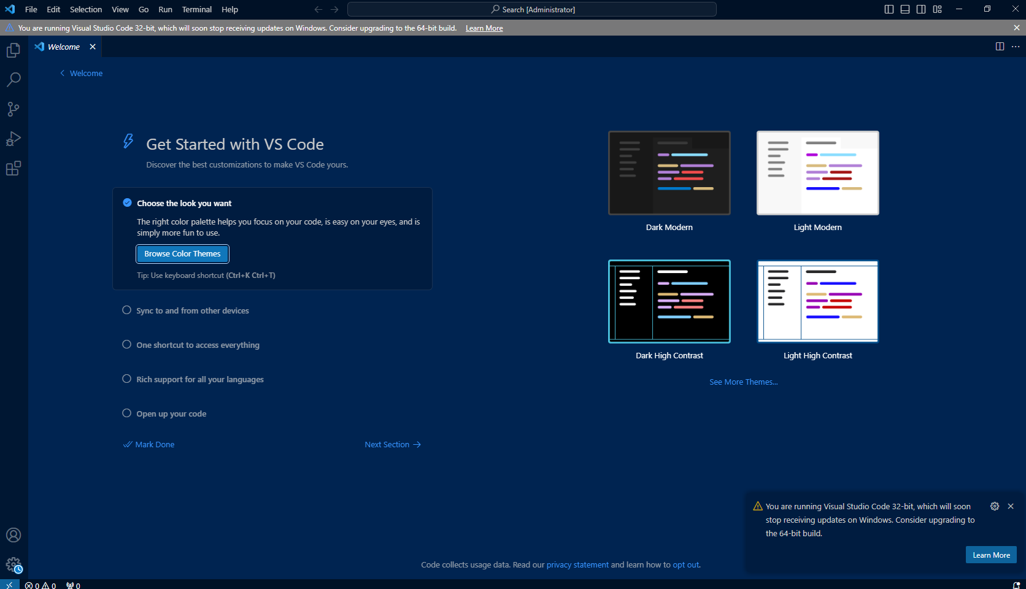
Task: Open the Search view in activity bar
Action: click(x=13, y=80)
